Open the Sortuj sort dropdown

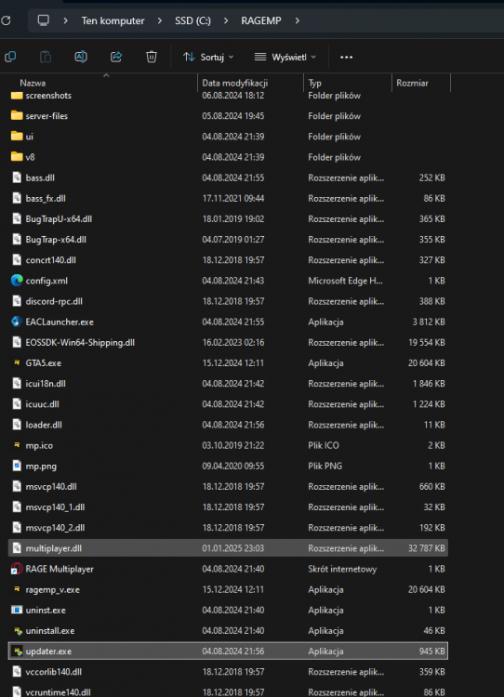click(x=208, y=57)
